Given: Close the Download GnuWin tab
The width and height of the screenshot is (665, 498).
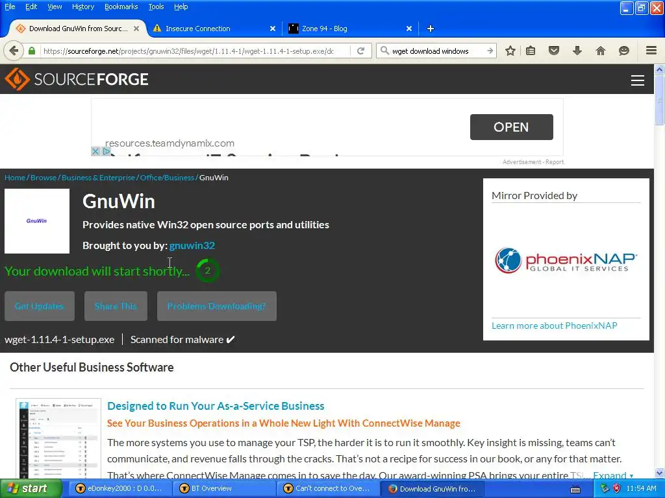Looking at the screenshot, I should [x=136, y=29].
